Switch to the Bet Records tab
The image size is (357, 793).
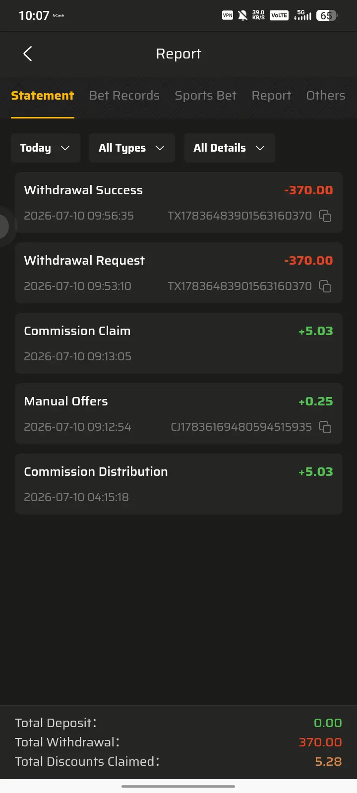124,96
